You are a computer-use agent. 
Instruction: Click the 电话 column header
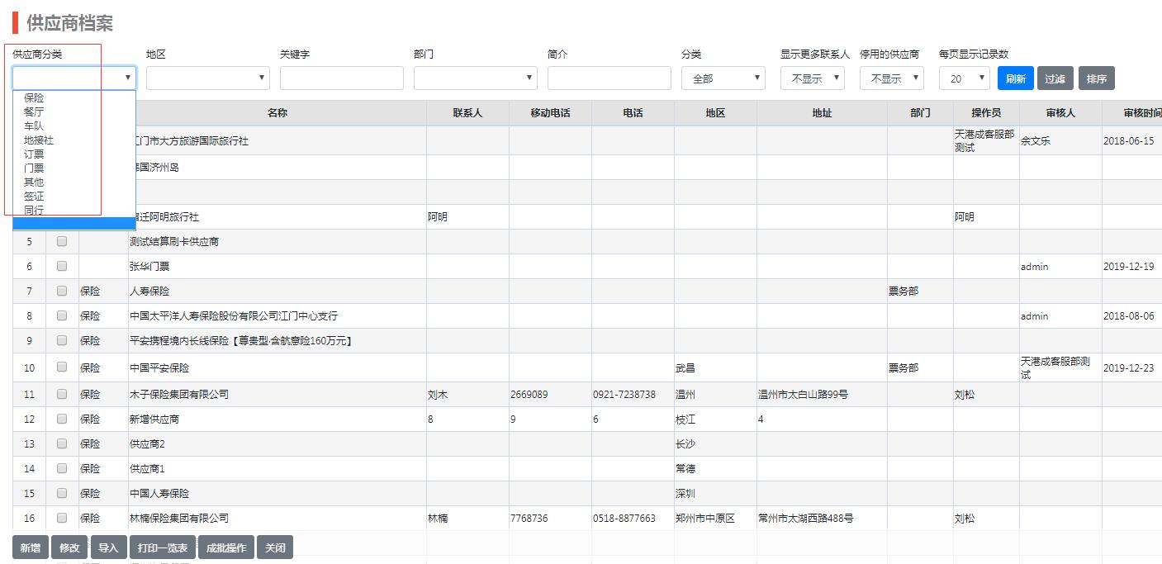pyautogui.click(x=633, y=113)
